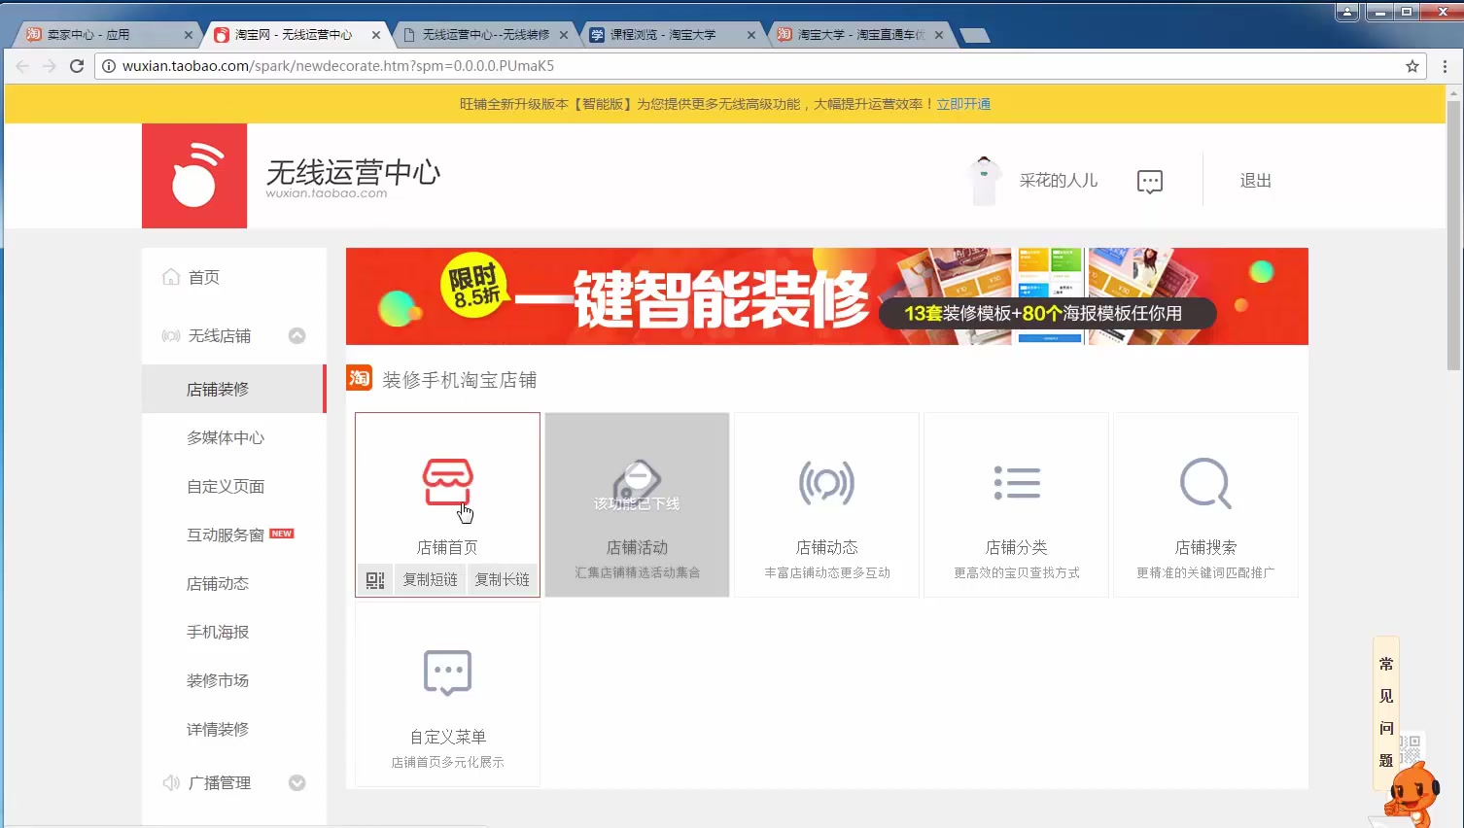
Task: Click the orange mascot helper at corner
Action: point(1412,795)
